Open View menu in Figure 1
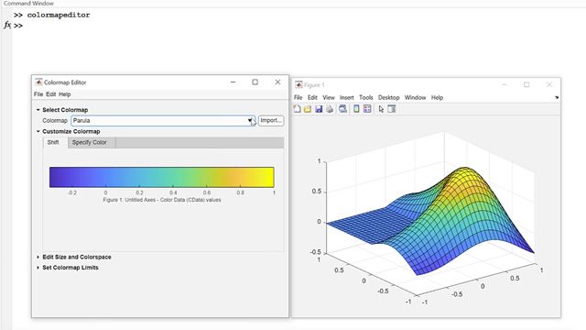Screen dimensions: 586x330 point(329,97)
